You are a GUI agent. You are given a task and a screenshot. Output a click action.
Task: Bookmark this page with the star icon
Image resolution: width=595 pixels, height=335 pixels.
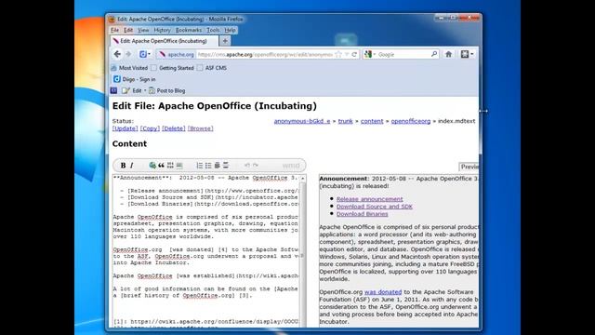point(338,54)
